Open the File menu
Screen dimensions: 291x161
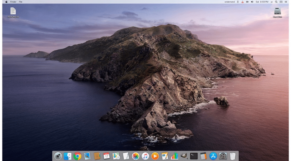[20, 2]
